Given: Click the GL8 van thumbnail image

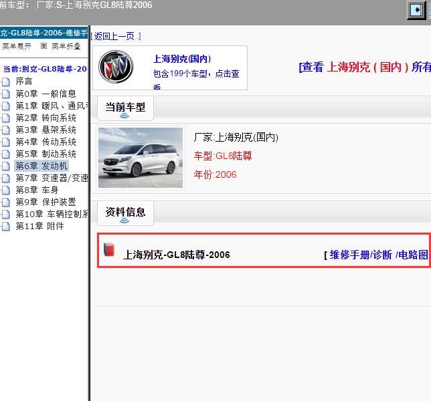Looking at the screenshot, I should [x=141, y=158].
